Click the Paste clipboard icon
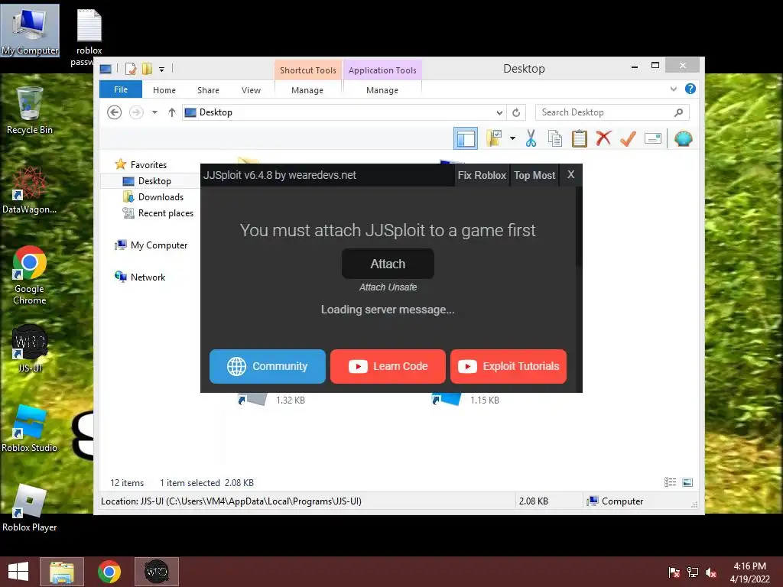This screenshot has width=783, height=587. click(x=580, y=138)
